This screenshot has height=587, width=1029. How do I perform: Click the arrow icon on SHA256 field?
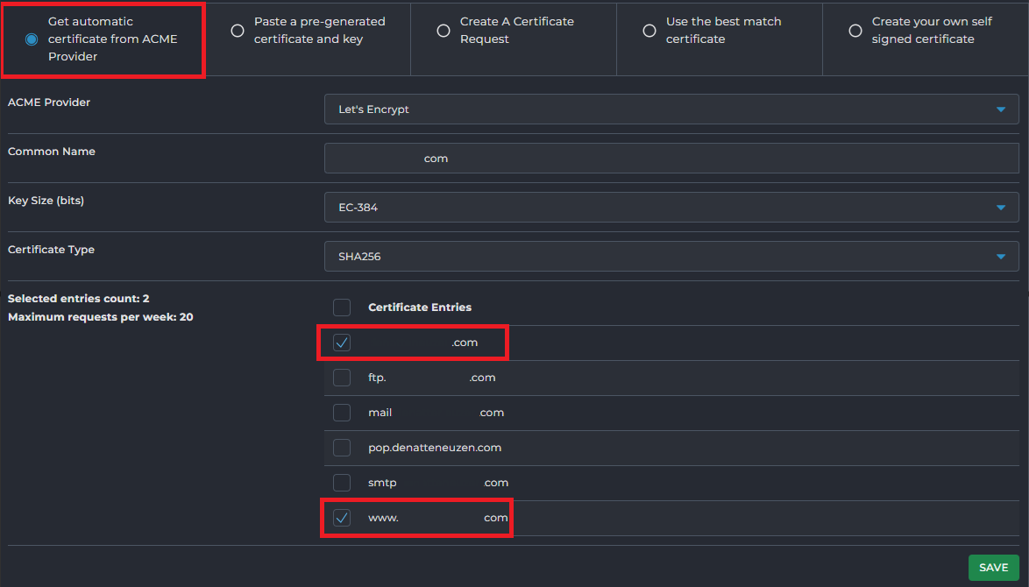pos(1001,257)
